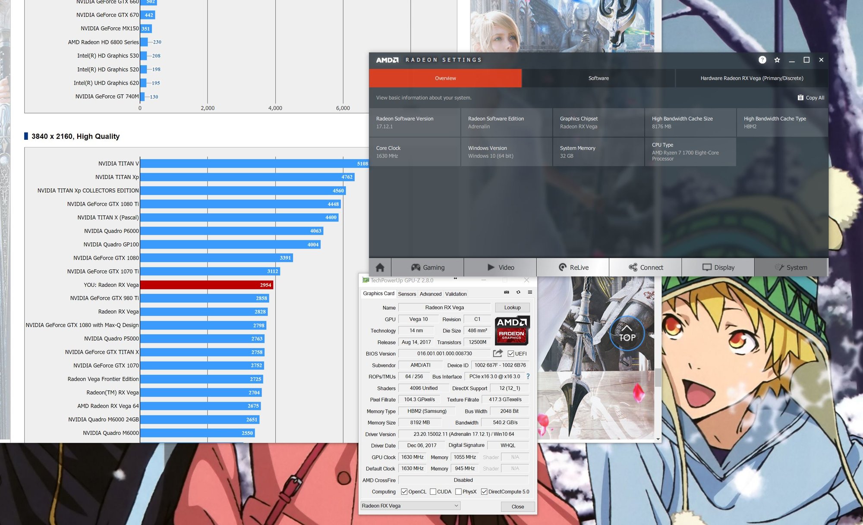Toggle the OpenCL checkbox

(404, 492)
